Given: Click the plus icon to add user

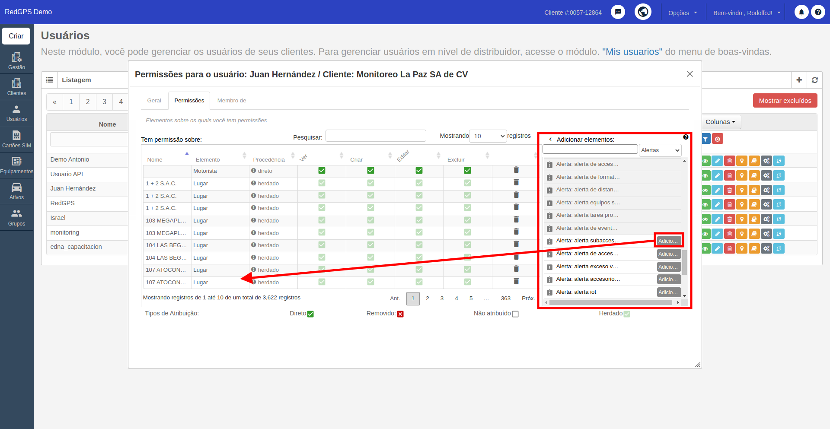Looking at the screenshot, I should click(799, 80).
